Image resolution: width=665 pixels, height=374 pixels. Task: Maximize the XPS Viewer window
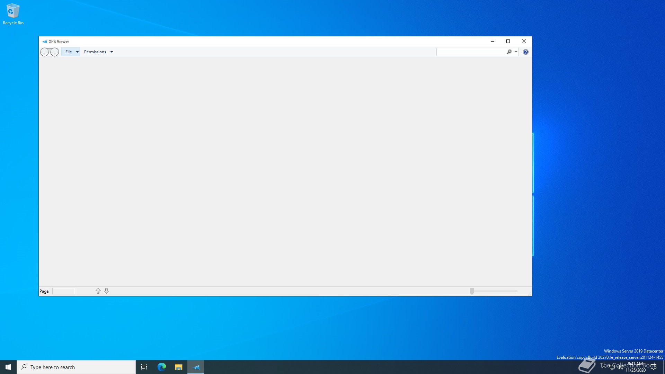coord(508,41)
